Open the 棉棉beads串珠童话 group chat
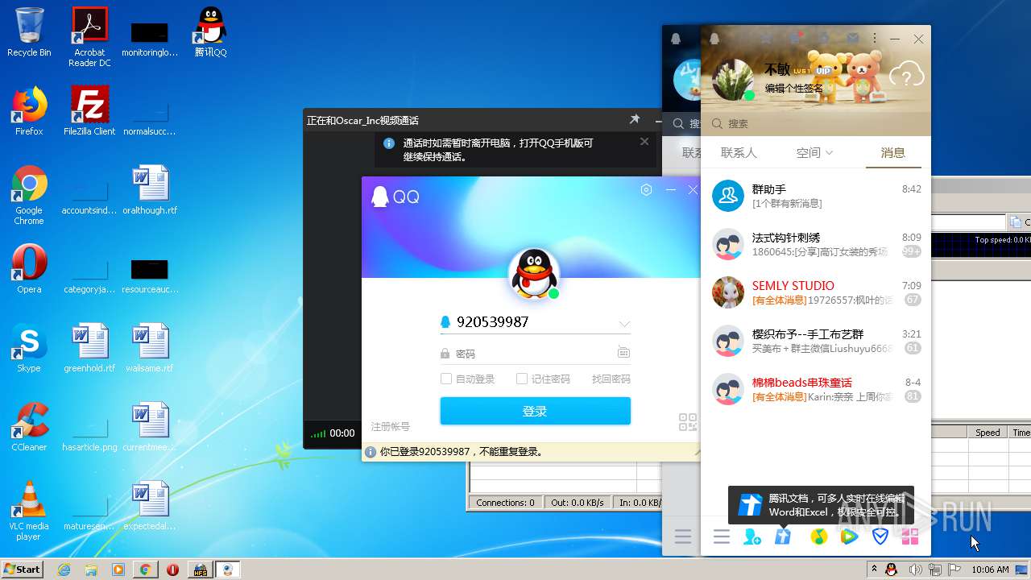 pyautogui.click(x=816, y=389)
